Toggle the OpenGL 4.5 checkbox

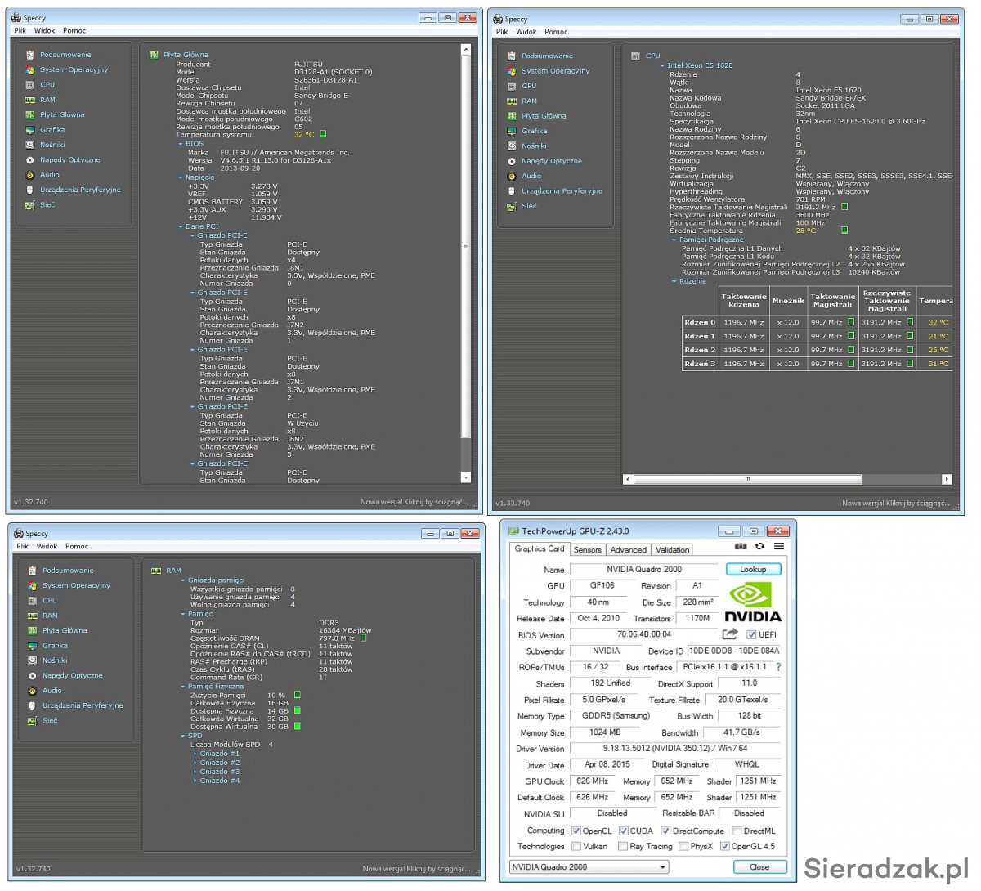click(725, 846)
